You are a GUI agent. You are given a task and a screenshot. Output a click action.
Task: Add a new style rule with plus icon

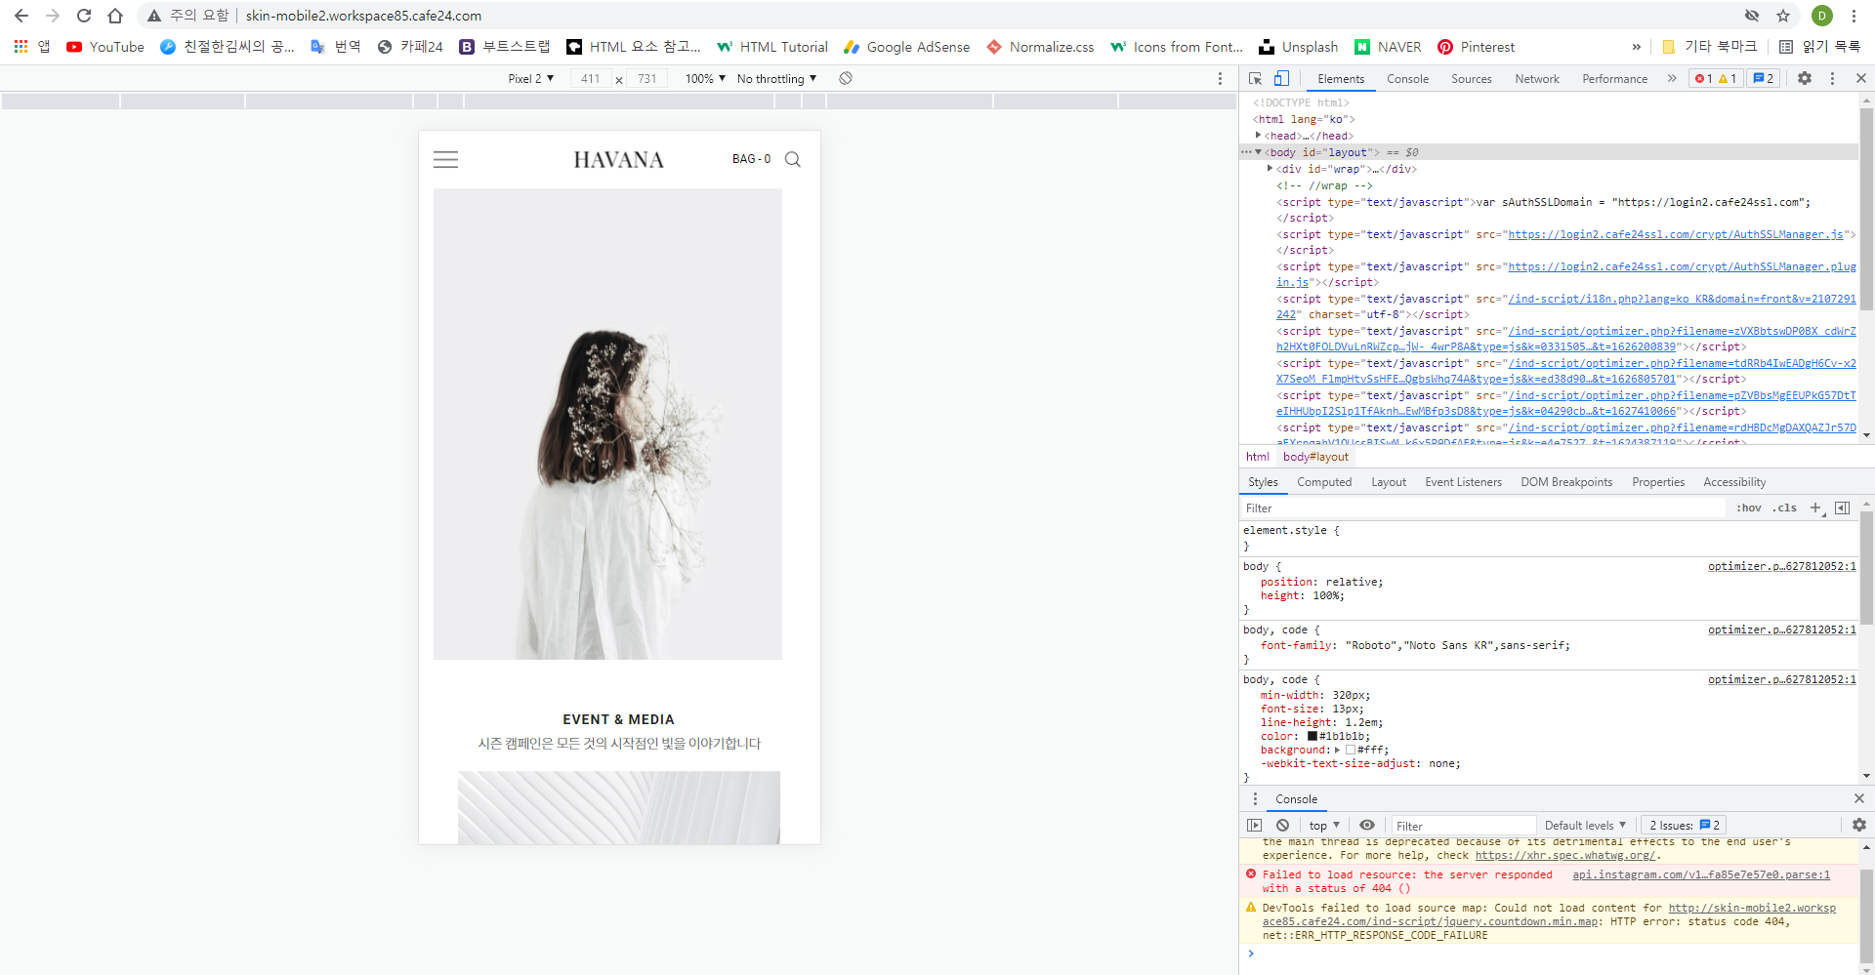tap(1816, 508)
